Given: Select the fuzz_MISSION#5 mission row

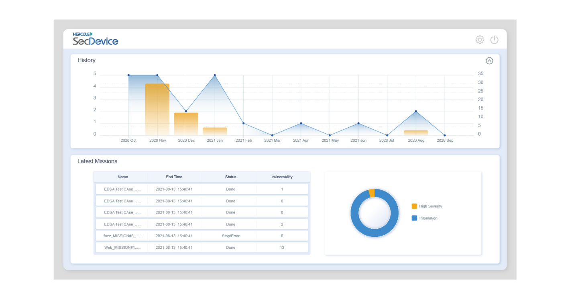Looking at the screenshot, I should [122, 236].
